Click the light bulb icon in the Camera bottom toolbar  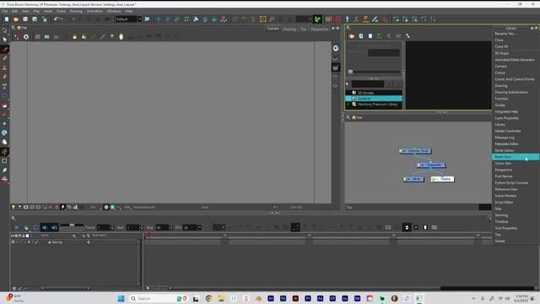click(x=13, y=207)
